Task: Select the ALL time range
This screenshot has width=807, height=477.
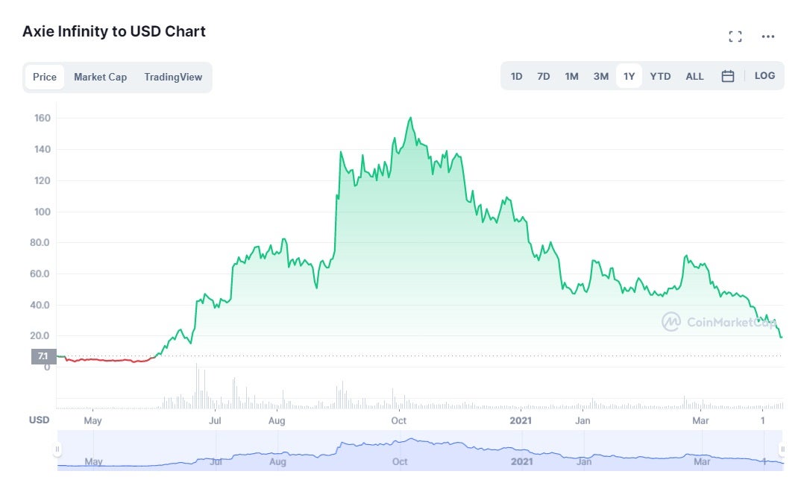Action: 694,75
